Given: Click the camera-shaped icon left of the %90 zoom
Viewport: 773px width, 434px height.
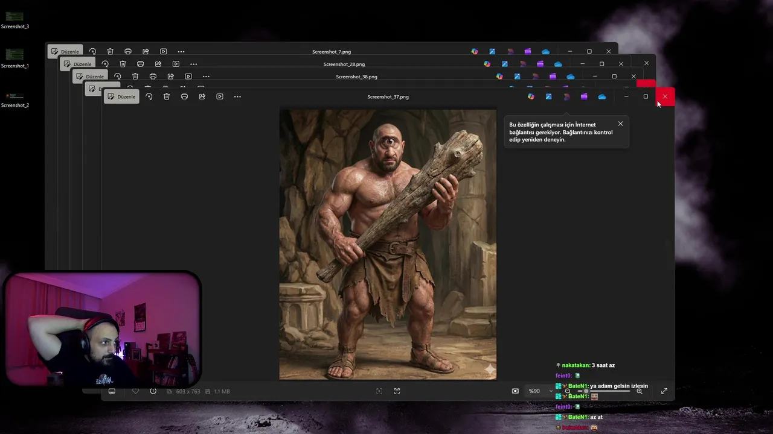Looking at the screenshot, I should tap(515, 391).
